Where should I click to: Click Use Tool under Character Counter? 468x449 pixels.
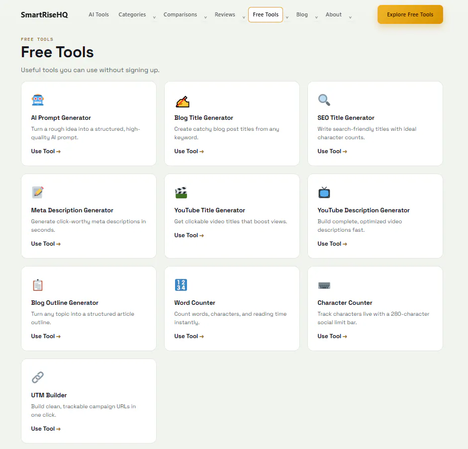333,336
